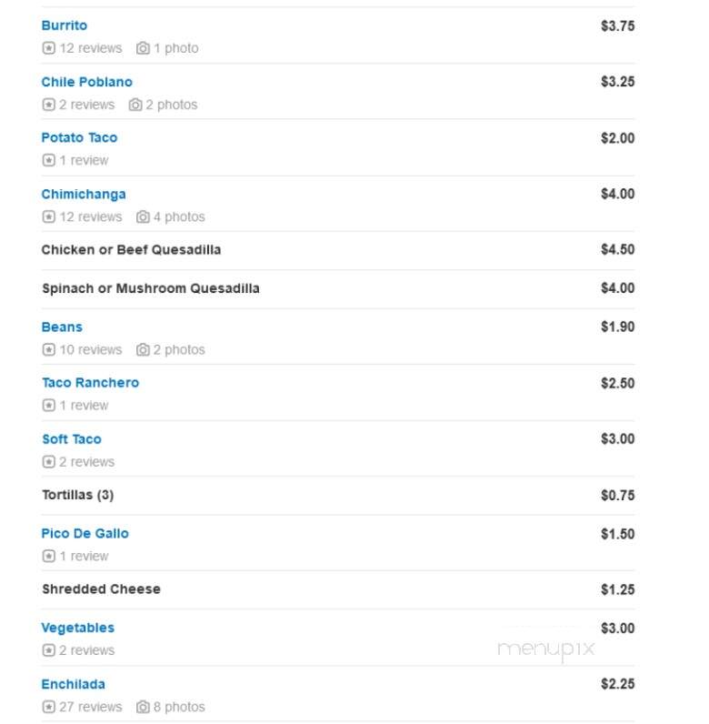Click the star icon beneath Taco Ranchero
Screen dimensions: 709x724
click(48, 406)
